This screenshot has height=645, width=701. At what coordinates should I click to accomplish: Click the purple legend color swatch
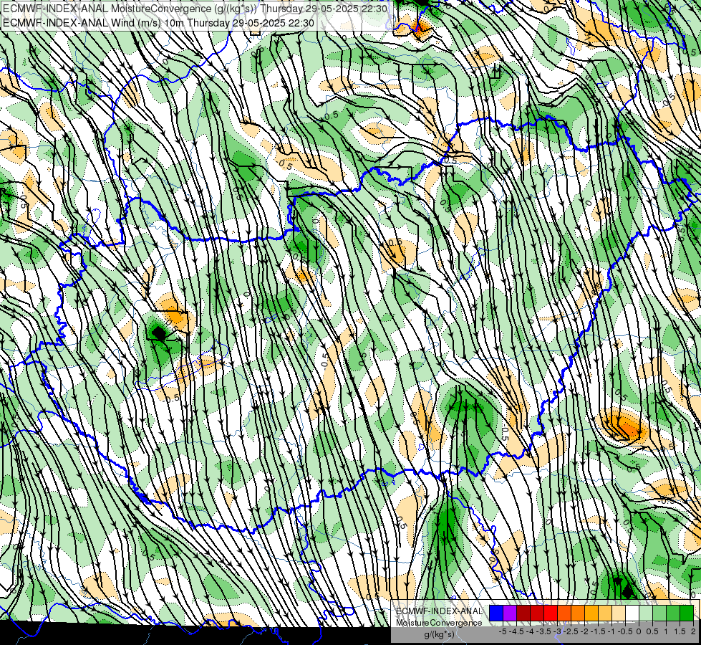point(510,613)
